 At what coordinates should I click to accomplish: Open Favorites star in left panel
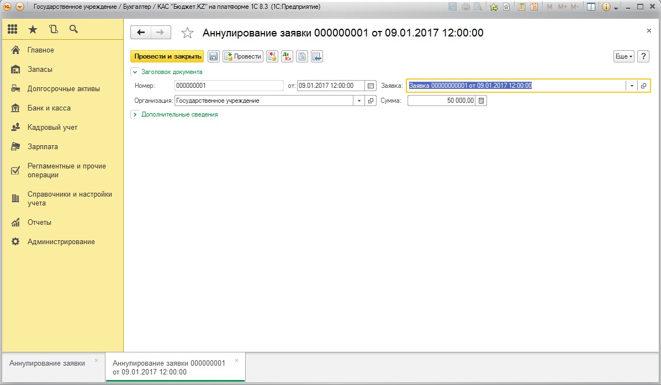[x=33, y=29]
